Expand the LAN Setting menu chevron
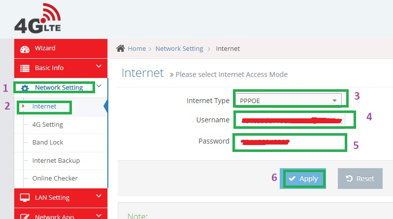This screenshot has height=219, width=393. click(x=98, y=196)
